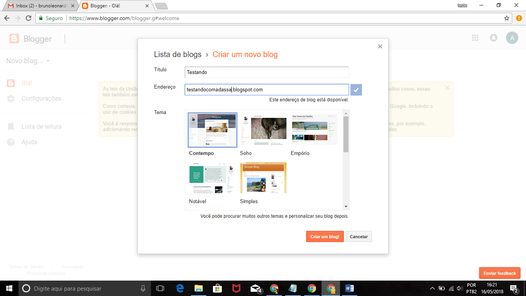Open Privacidade link

[72, 267]
